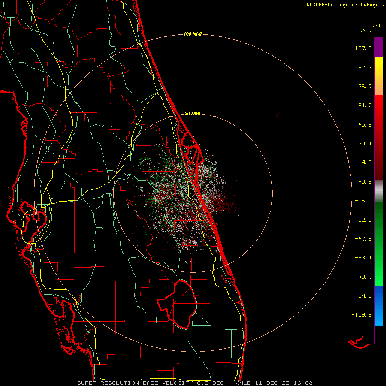The height and width of the screenshot is (386, 386).
Task: Pick the black TH segment of color bar
Action: click(x=379, y=335)
